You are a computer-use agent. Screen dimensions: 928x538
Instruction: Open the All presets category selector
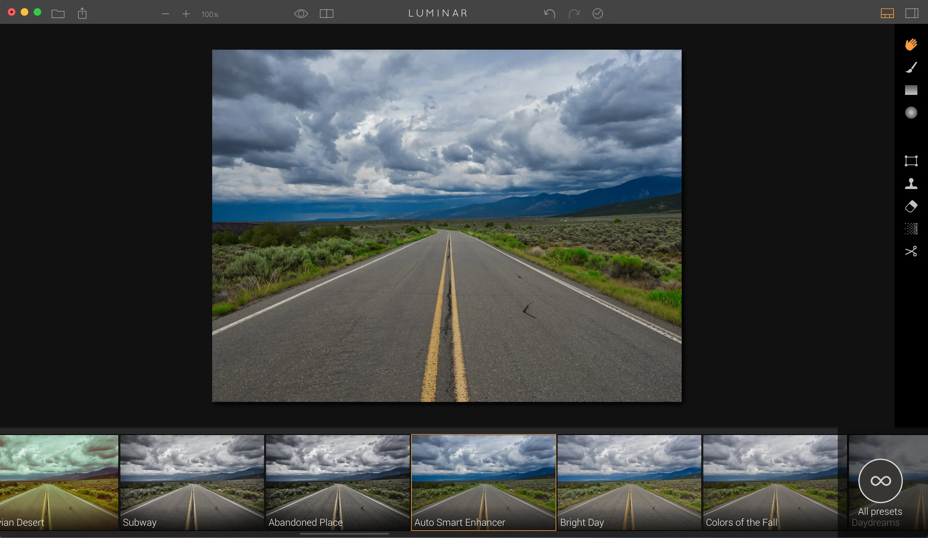tap(880, 481)
